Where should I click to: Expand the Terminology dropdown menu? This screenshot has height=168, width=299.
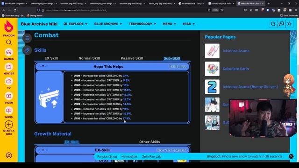(142, 24)
